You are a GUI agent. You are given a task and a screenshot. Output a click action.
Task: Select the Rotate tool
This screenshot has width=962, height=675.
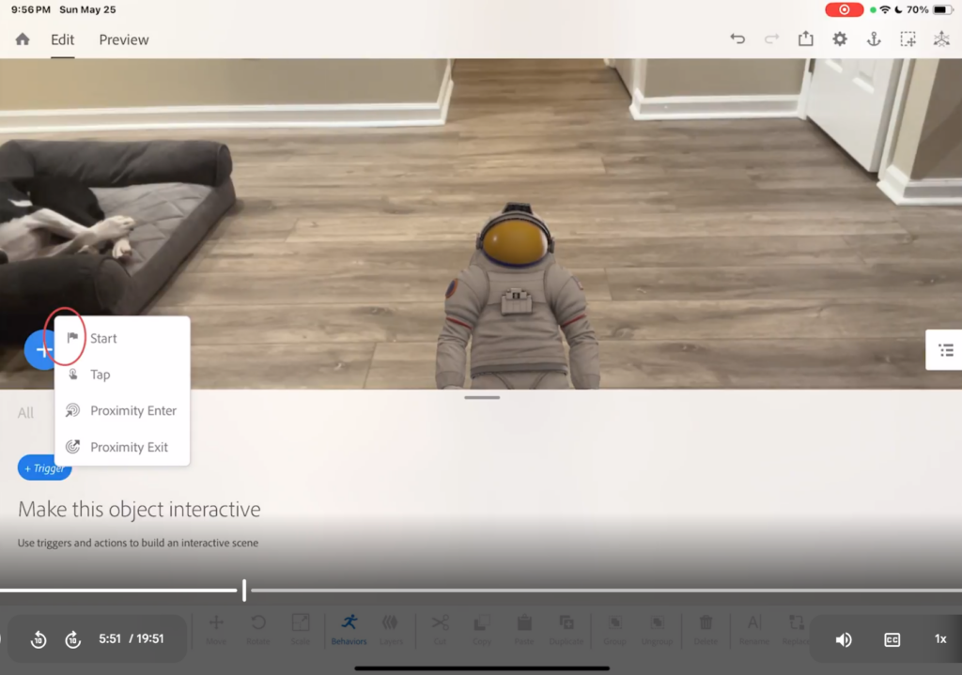(258, 630)
